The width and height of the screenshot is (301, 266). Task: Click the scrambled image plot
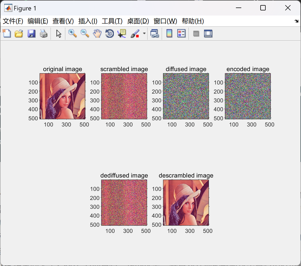coord(124,96)
